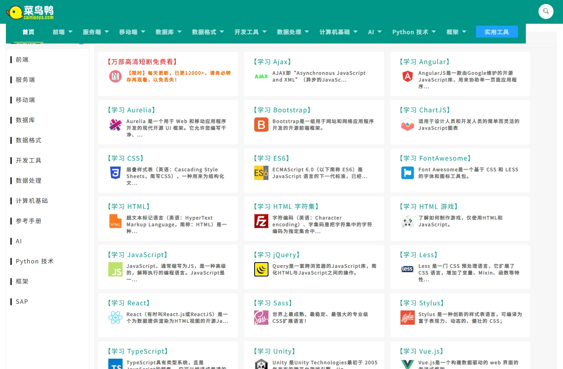This screenshot has height=369, width=563.
Task: Expand the 开发工具 nav dropdown
Action: 250,32
